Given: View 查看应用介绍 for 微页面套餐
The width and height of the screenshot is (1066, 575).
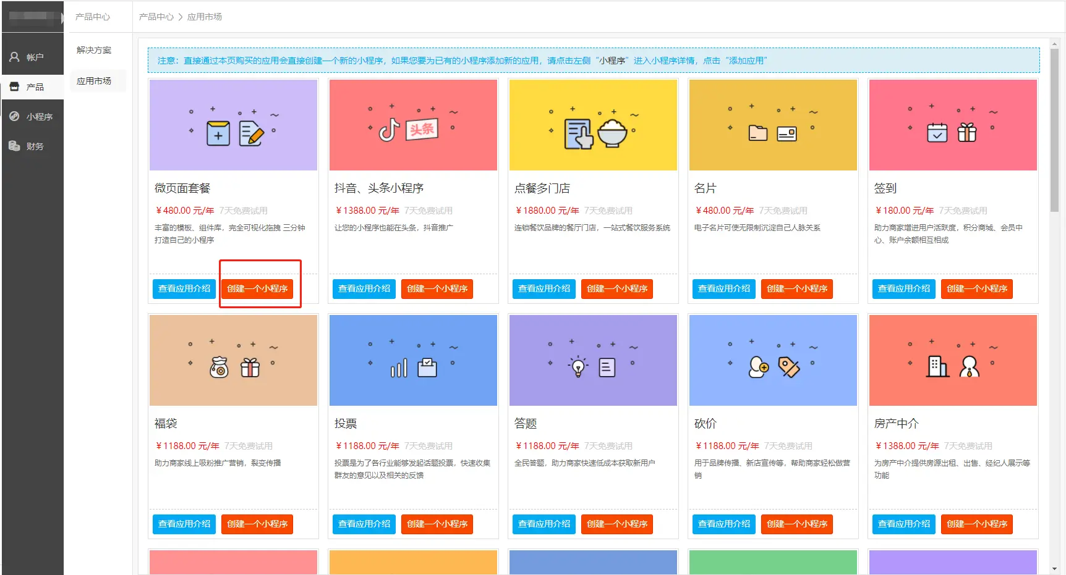Looking at the screenshot, I should coord(184,289).
